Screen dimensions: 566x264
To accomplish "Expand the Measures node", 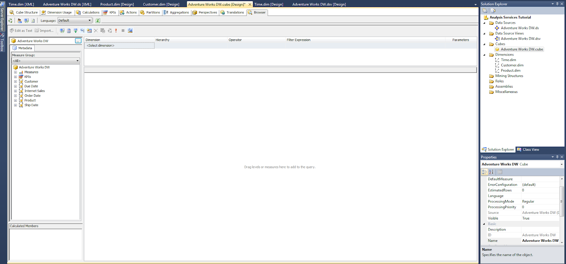I will click(x=16, y=72).
